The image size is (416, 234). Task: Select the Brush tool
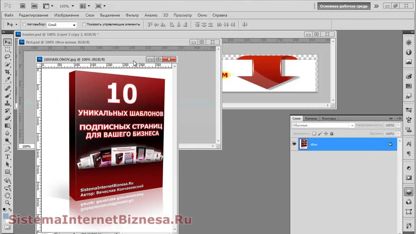pos(7,96)
